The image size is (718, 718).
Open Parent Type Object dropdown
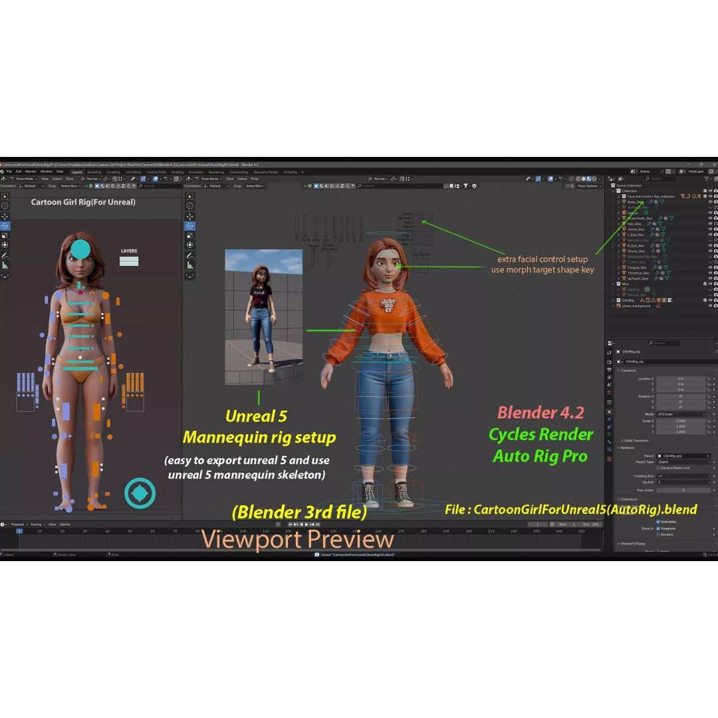[683, 462]
